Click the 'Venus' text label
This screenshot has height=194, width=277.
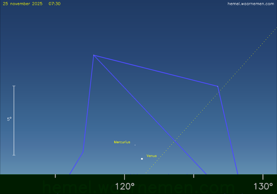[x=152, y=156]
